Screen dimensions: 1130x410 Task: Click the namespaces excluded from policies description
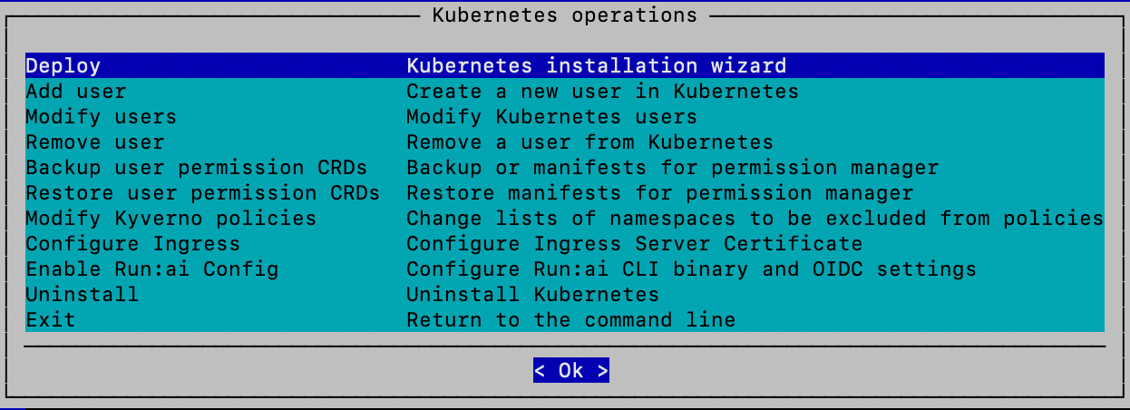(754, 219)
